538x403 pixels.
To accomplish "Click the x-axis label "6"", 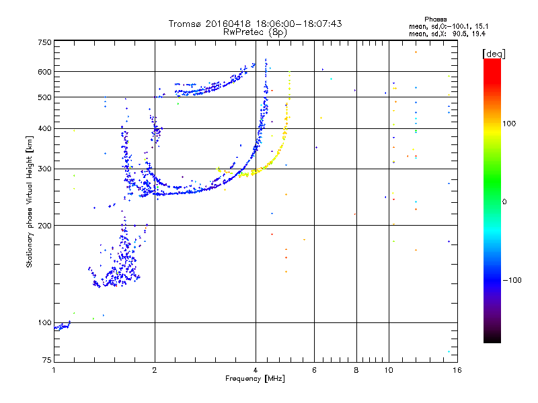I will pos(314,370).
